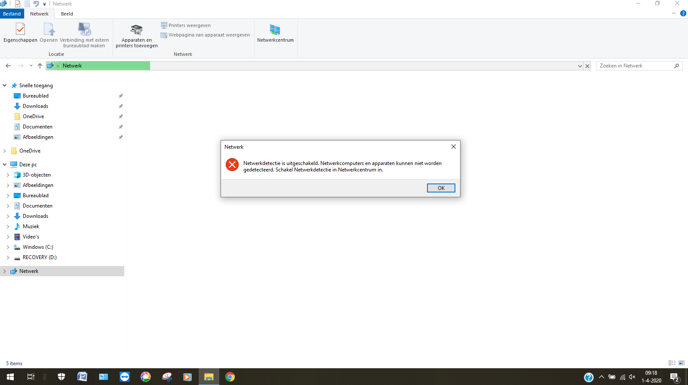688x385 pixels.
Task: Click Verbinding met extern bureaublad maken
Action: click(84, 35)
